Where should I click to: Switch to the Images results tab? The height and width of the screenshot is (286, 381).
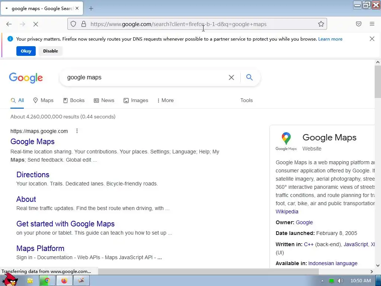coord(136,101)
